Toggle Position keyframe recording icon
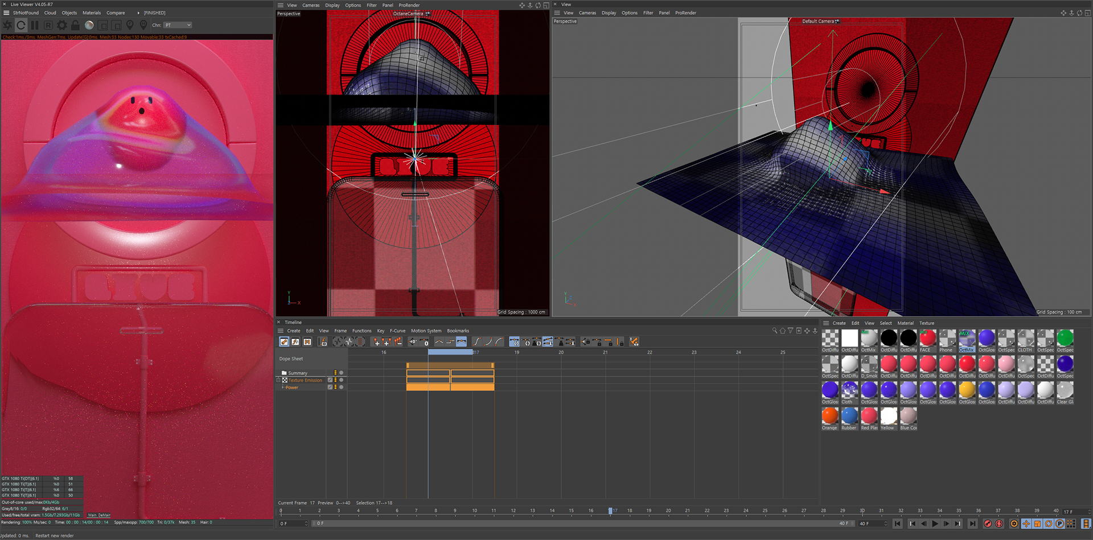Screen dimensions: 1093x540 pyautogui.click(x=1026, y=523)
